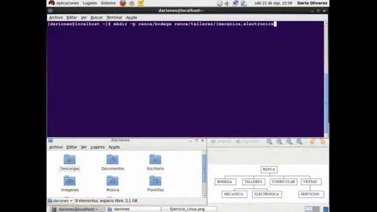
Task: Open the file manager Ver menu
Action: pos(84,147)
